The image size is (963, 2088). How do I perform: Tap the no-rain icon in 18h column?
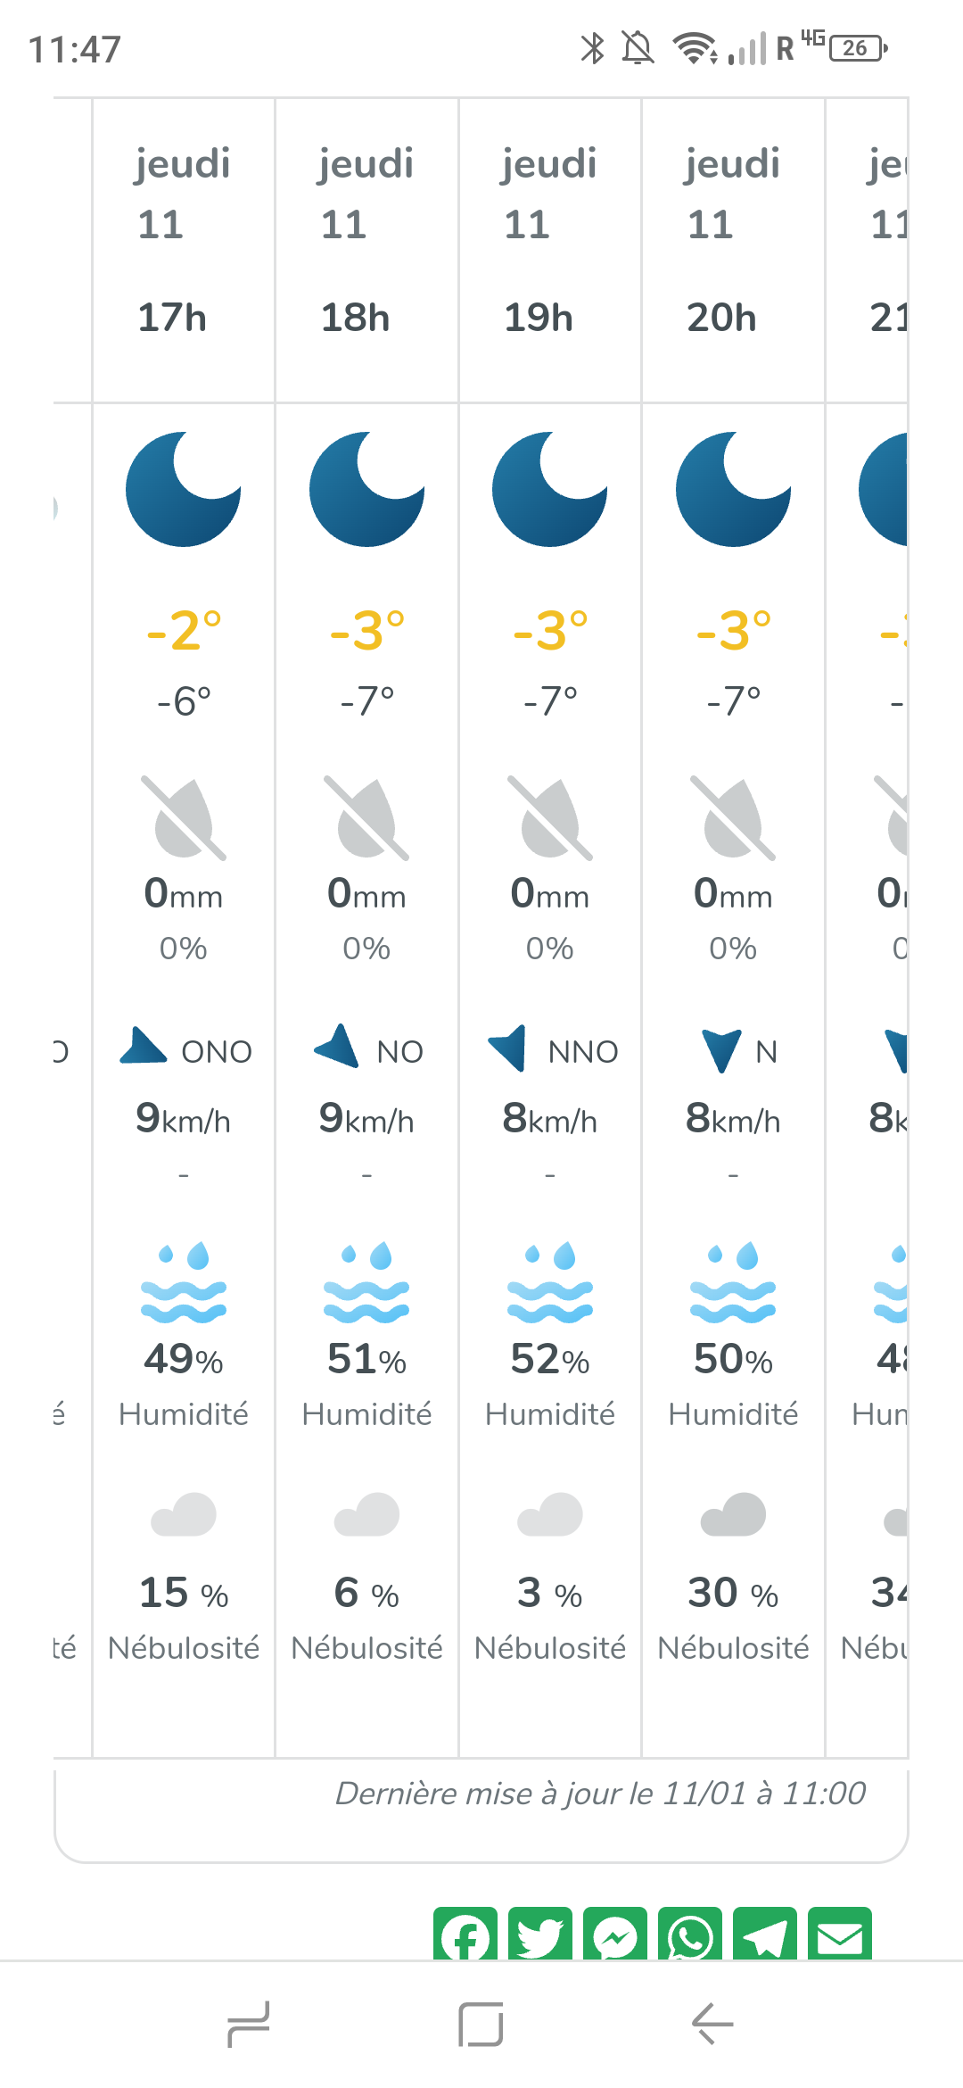pyautogui.click(x=366, y=817)
